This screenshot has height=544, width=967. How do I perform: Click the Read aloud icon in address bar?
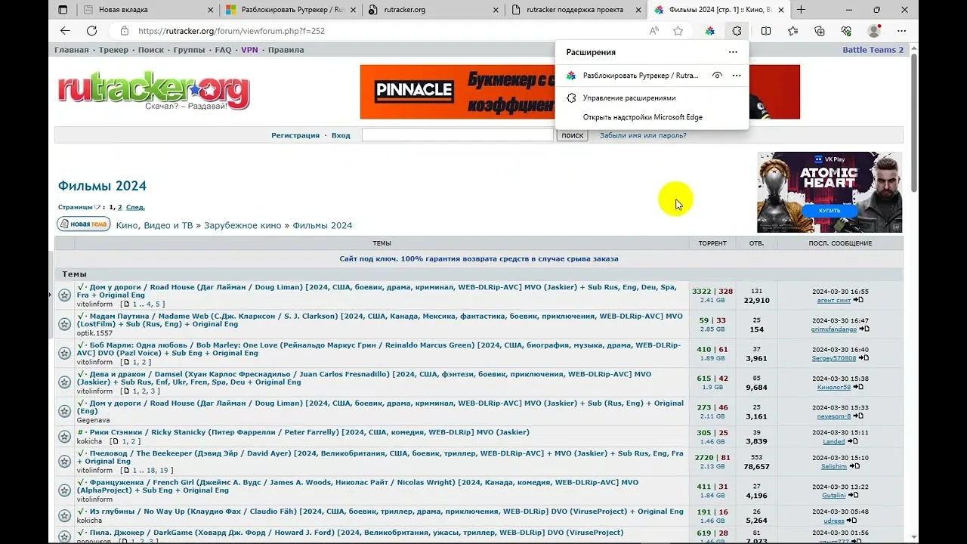pos(654,31)
